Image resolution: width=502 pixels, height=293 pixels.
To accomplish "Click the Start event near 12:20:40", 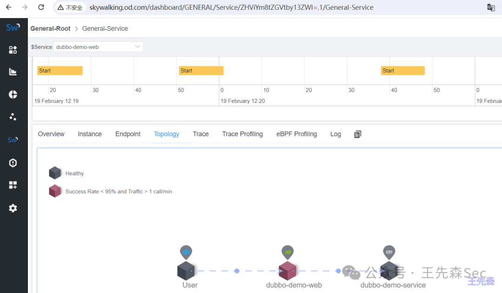I will (403, 70).
